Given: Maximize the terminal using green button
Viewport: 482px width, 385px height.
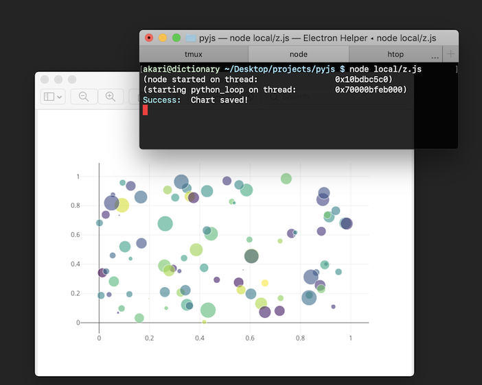Looking at the screenshot, I should [x=176, y=38].
